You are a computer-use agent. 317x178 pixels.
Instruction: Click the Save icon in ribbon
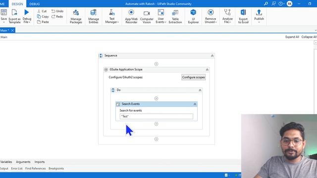tap(3, 12)
